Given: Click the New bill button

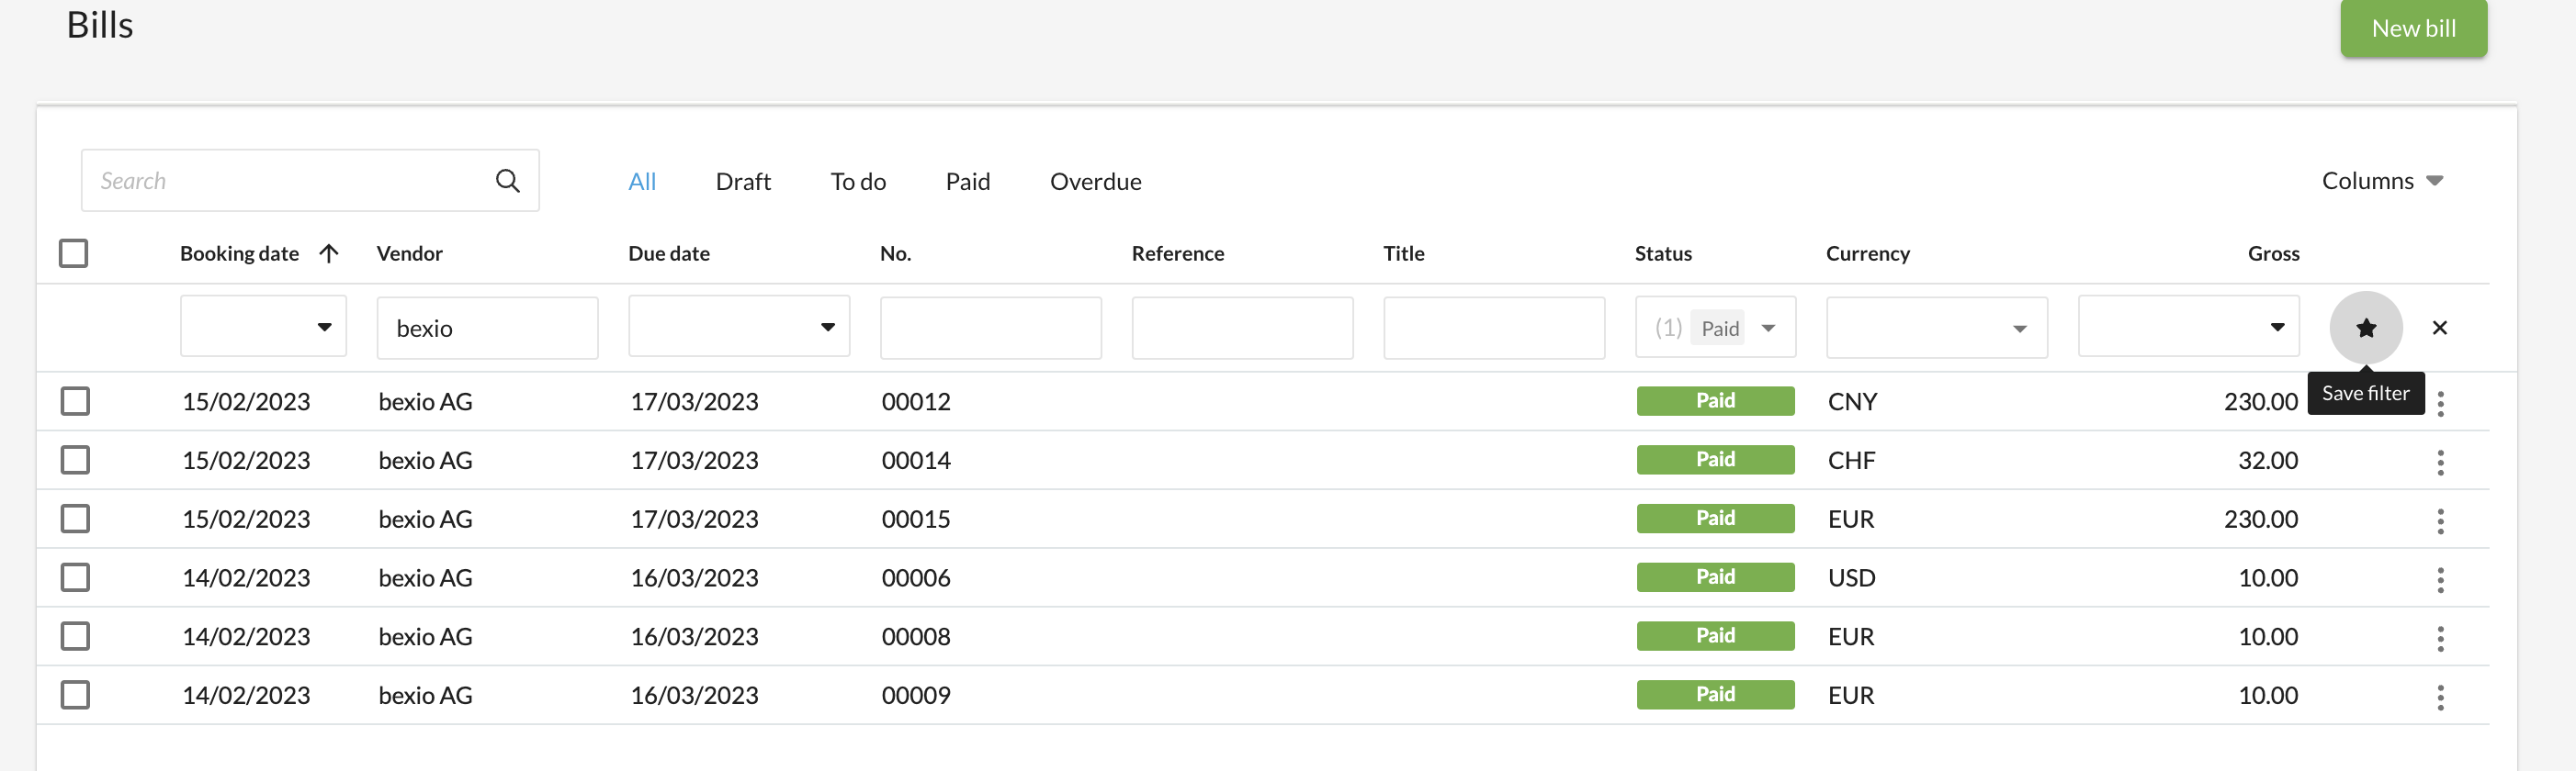Looking at the screenshot, I should pyautogui.click(x=2412, y=28).
